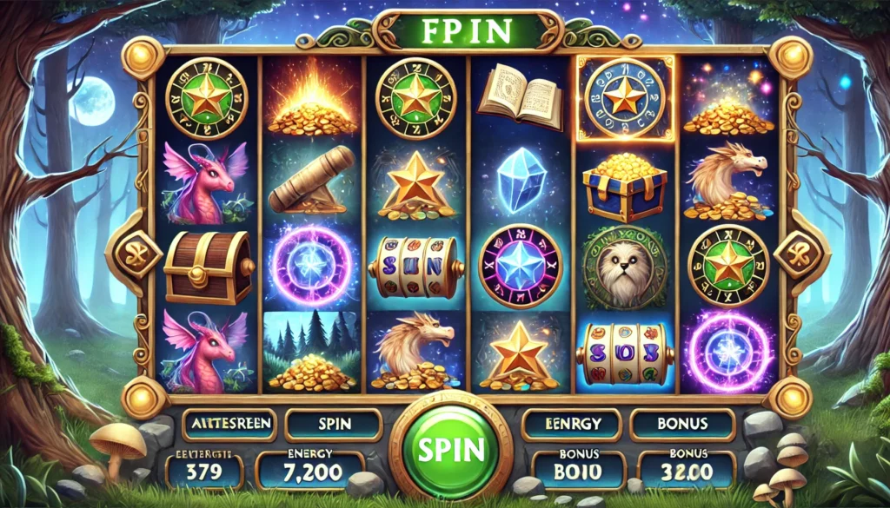This screenshot has width=890, height=508.
Task: Select the brown wooden treasure chest
Action: pyautogui.click(x=209, y=267)
